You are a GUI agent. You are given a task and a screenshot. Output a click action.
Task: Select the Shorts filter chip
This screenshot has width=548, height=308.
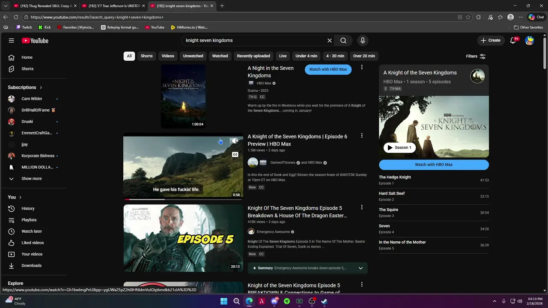coord(147,56)
